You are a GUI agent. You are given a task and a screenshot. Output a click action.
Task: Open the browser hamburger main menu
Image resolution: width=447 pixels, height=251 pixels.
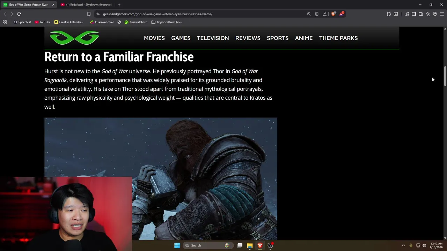pyautogui.click(x=442, y=14)
